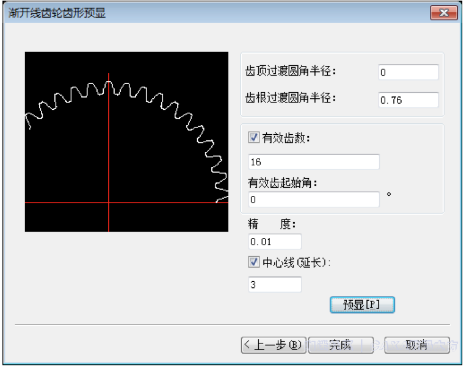Go back with the 上一步 button
The image size is (464, 366).
272,345
